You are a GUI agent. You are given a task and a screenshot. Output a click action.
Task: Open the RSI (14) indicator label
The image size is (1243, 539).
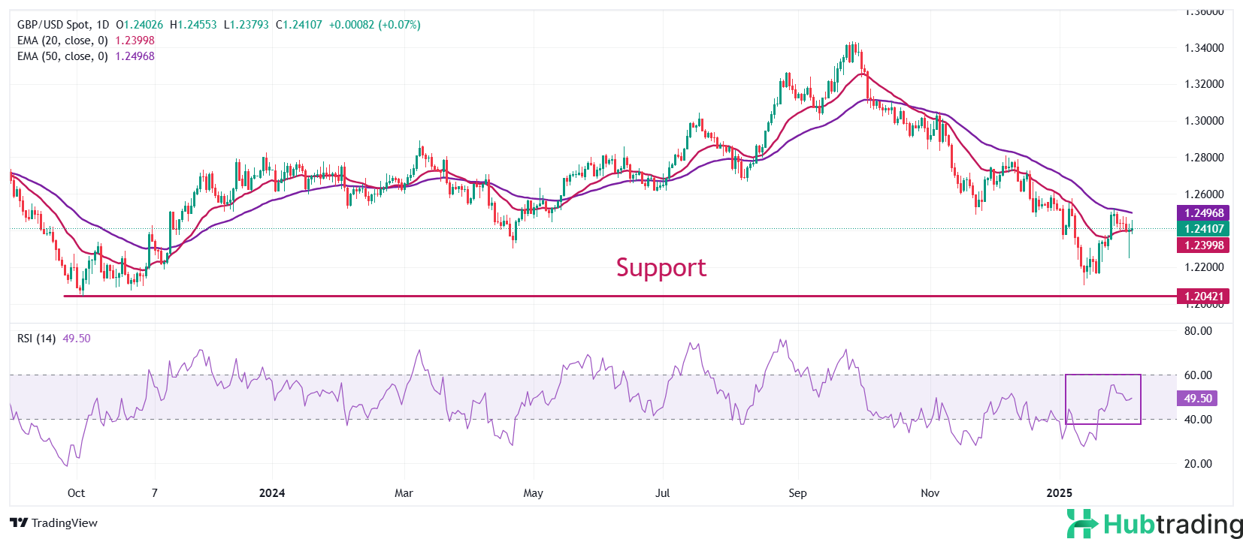[36, 339]
